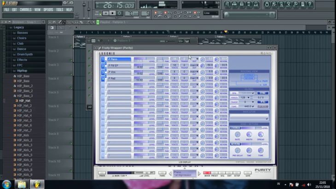The width and height of the screenshot is (336, 189).
Task: Expand the Legacy folder in browser
Action: tap(19, 28)
